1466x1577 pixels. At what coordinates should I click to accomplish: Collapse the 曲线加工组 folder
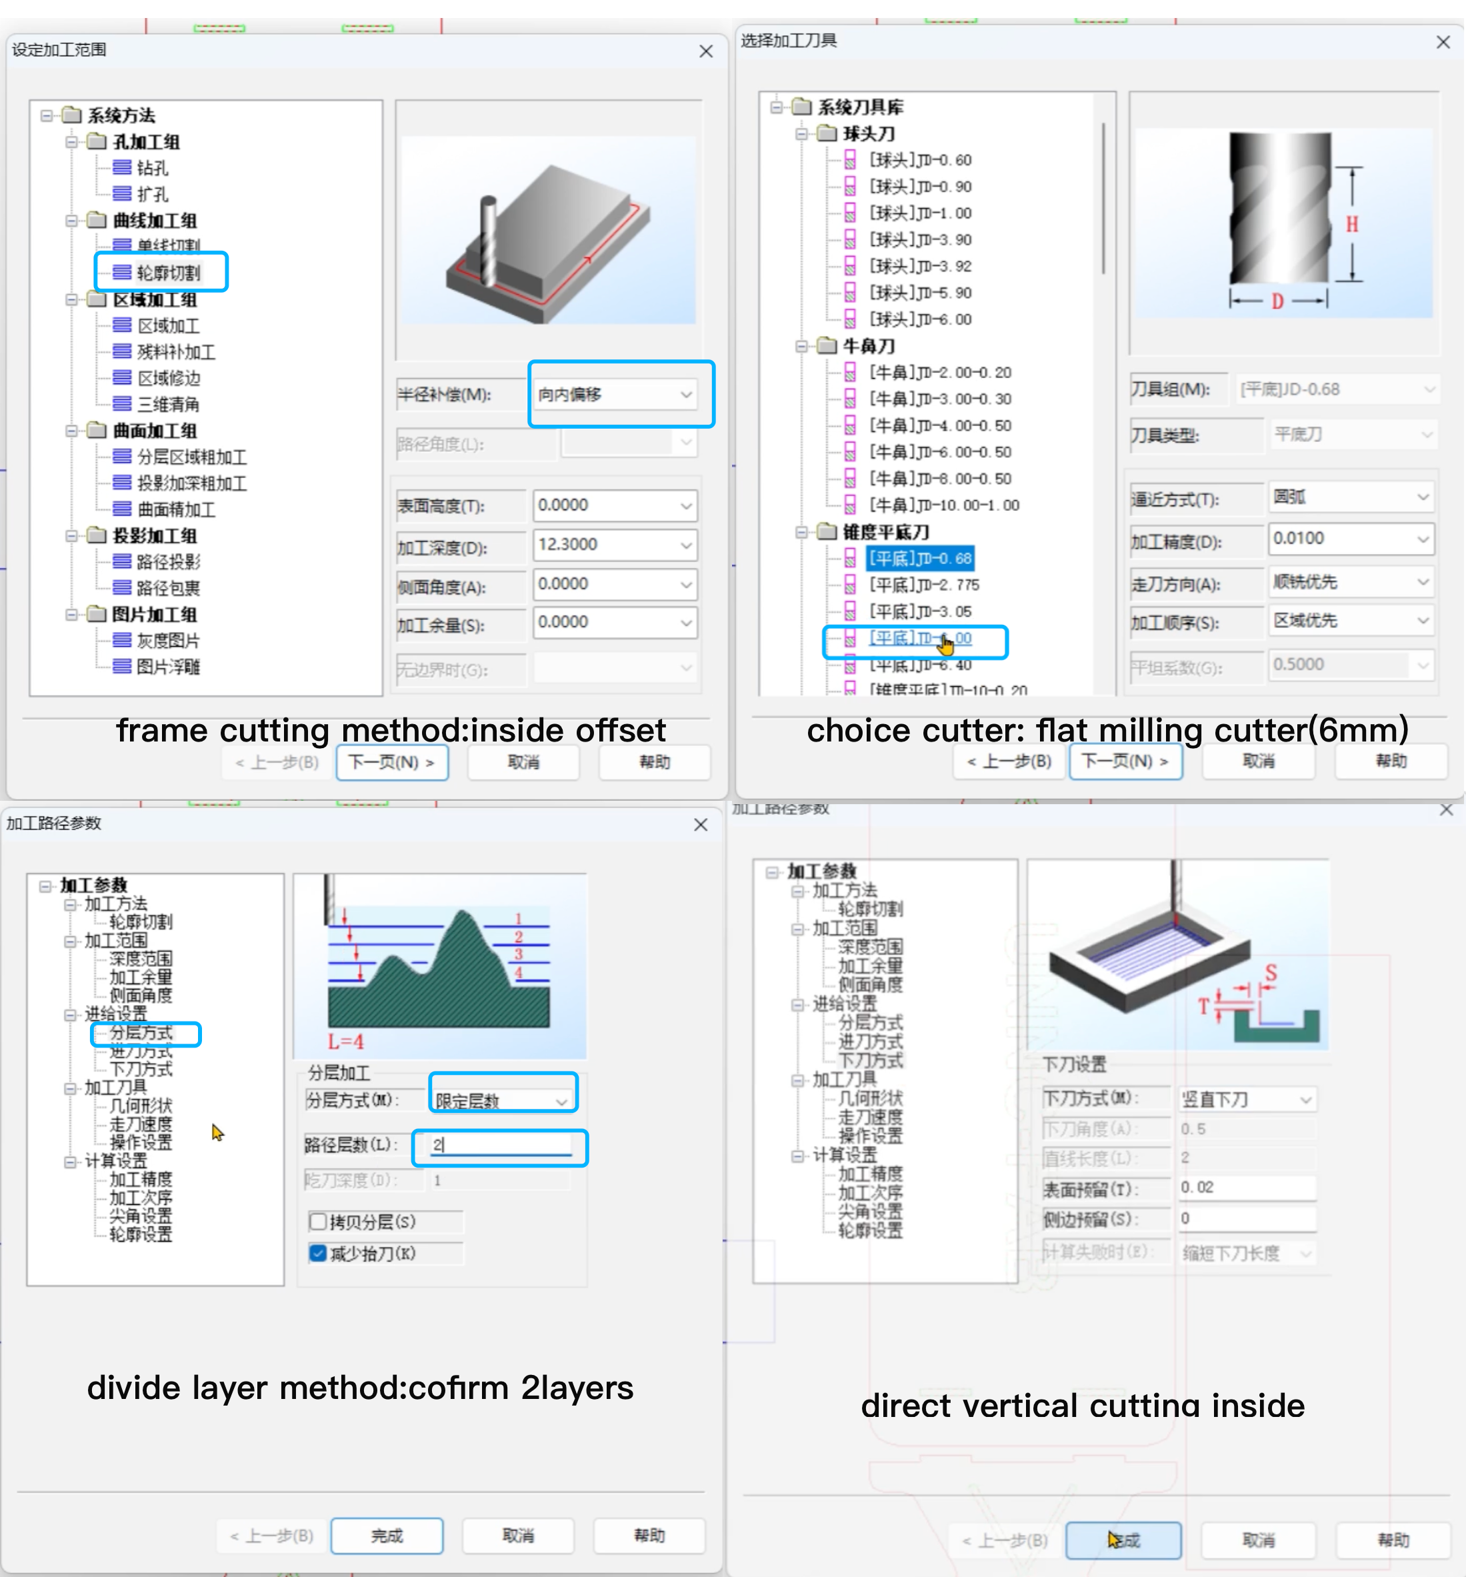point(71,221)
